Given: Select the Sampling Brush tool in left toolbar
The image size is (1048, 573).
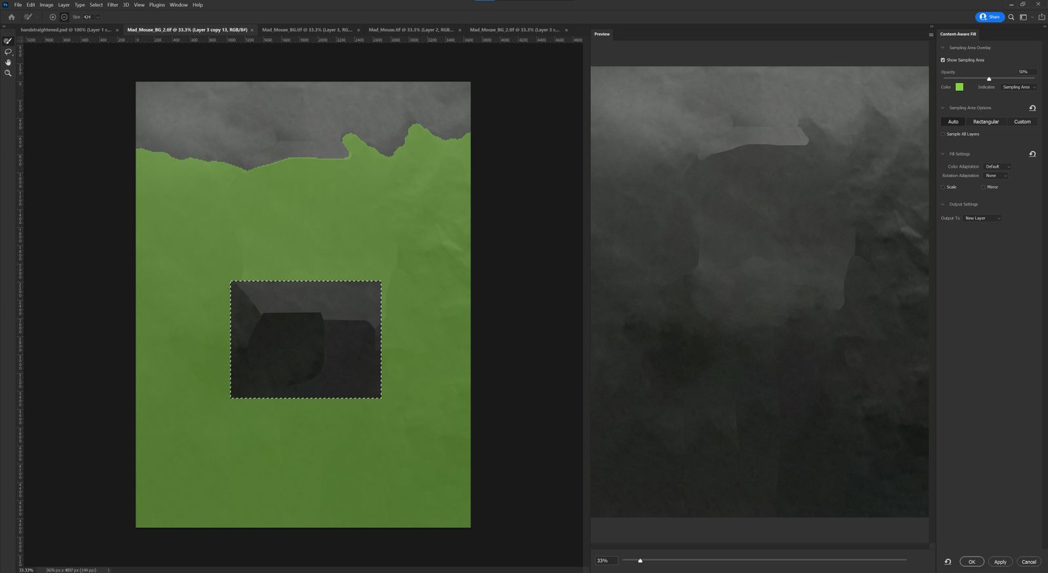Looking at the screenshot, I should (8, 41).
